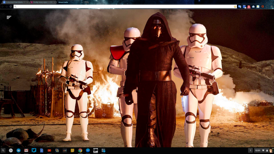The image size is (274, 154).
Task: Switch to the 'Dokument bez tytułu' tab
Action: pyautogui.click(x=15, y=2)
